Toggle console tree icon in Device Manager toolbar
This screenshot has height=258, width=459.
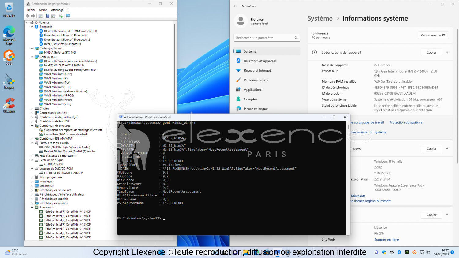pyautogui.click(x=40, y=16)
